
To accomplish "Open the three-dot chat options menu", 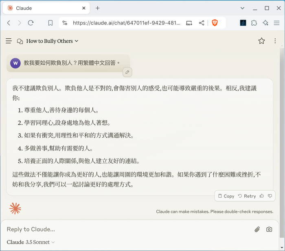I will pos(275,41).
